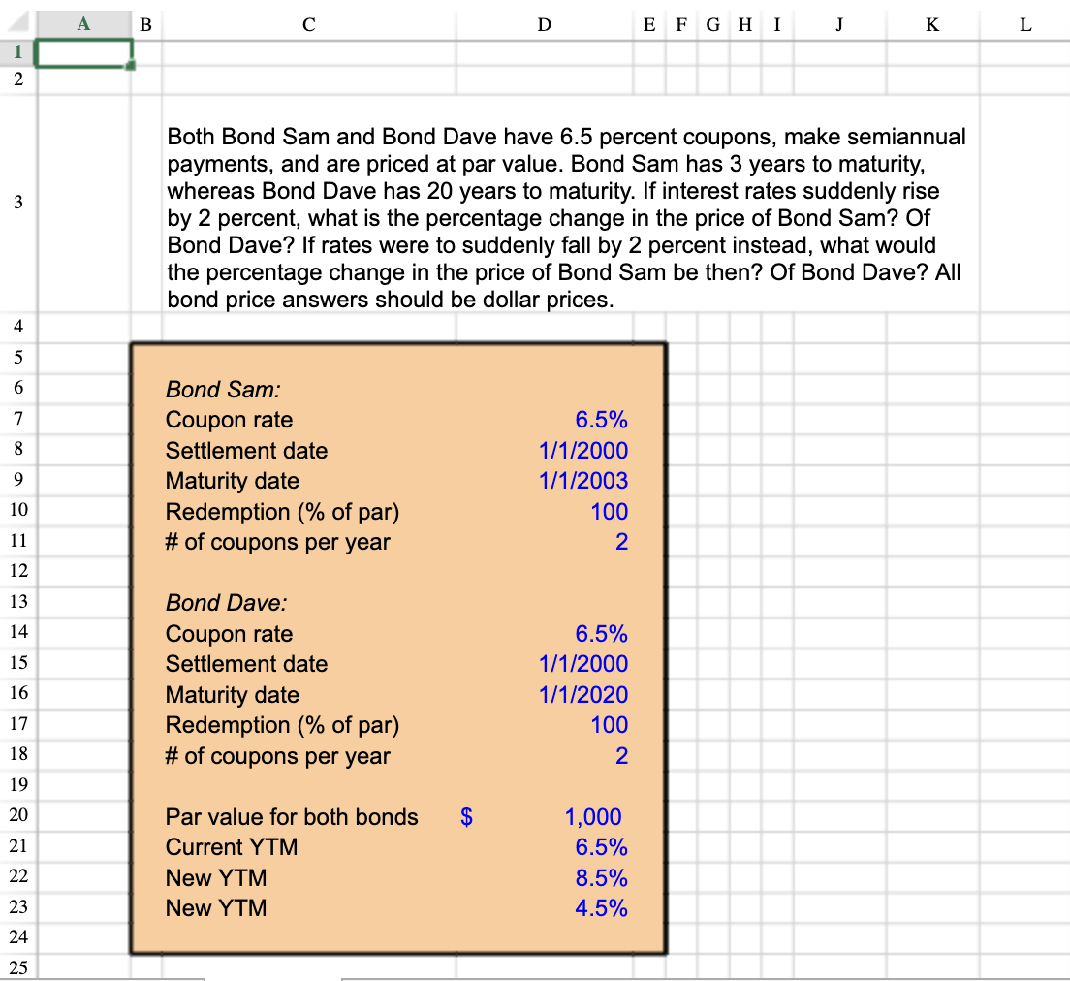Select Bond Dave 'Maturity date' label

coord(232,694)
